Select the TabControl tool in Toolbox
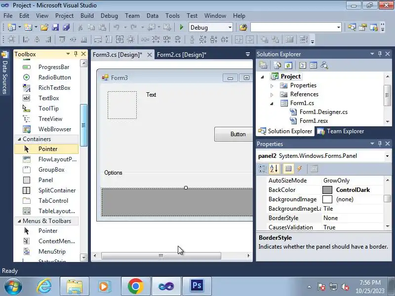 coord(46,201)
